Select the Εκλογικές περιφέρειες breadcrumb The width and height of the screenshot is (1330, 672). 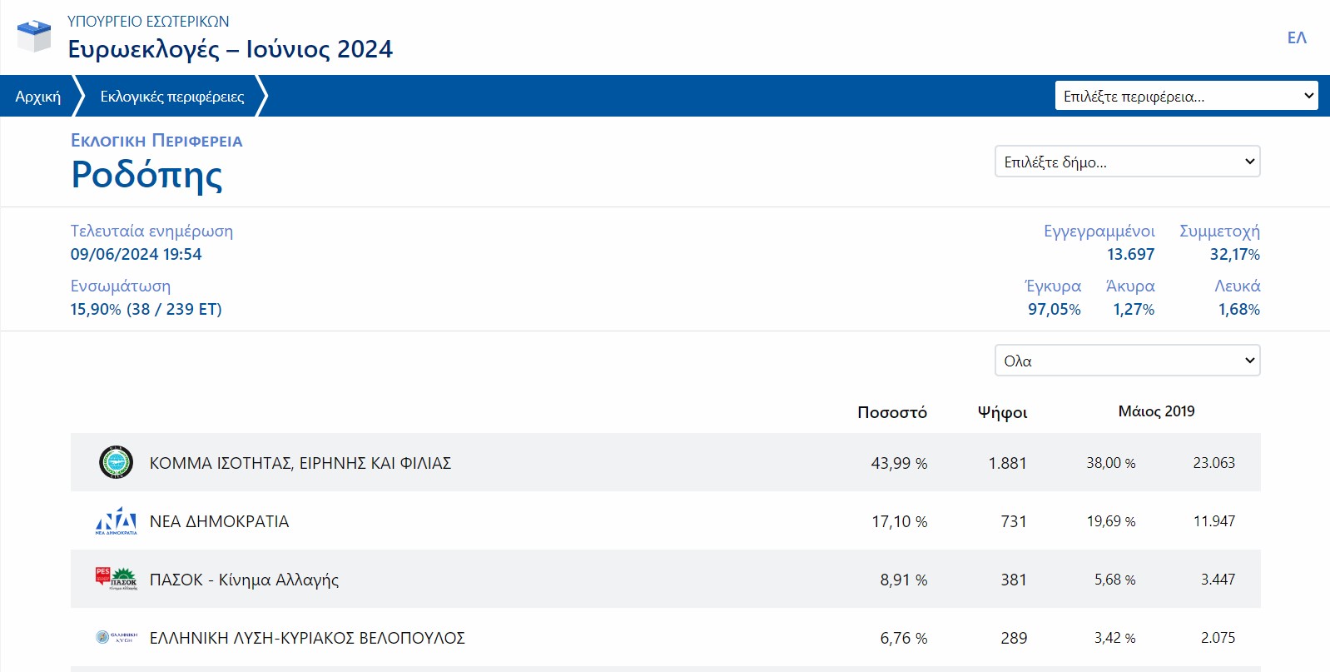[172, 97]
